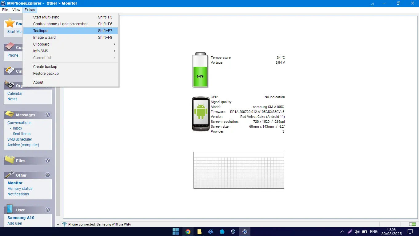
Task: Click the status bar dropdown arrow
Action: (x=58, y=225)
